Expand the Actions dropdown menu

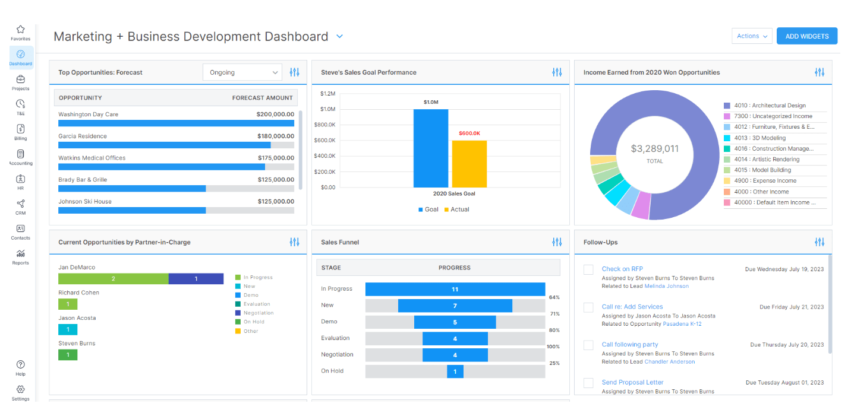[x=752, y=36]
